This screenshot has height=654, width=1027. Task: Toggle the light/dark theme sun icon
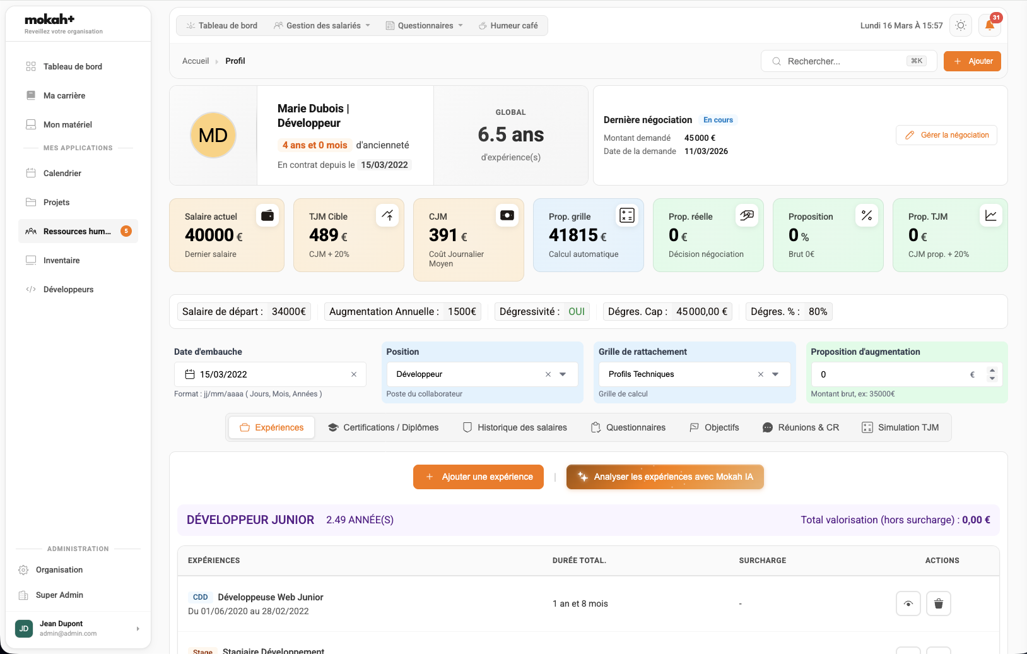961,25
